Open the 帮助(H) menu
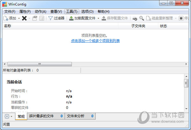Screen dimensions: 191x130 click(x=103, y=12)
